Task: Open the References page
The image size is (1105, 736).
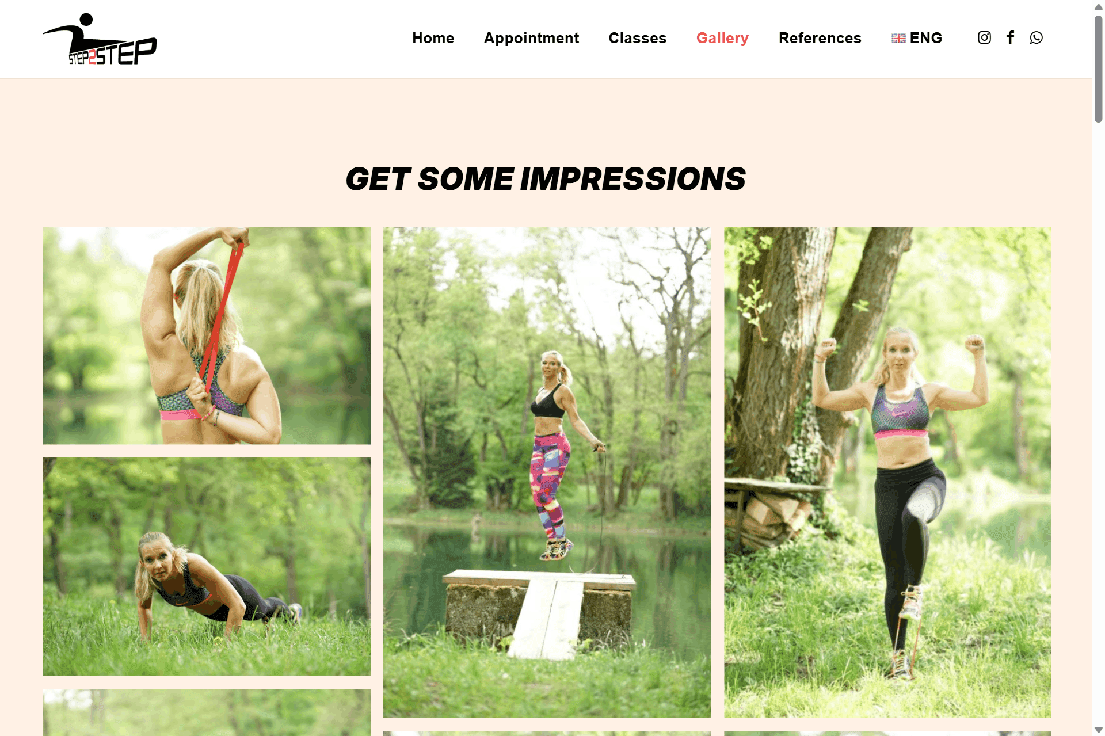Action: pos(820,38)
